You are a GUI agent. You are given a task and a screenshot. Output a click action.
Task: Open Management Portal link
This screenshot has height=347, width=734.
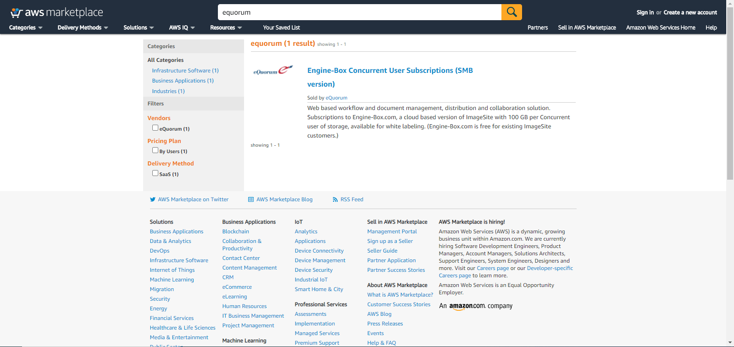click(392, 231)
